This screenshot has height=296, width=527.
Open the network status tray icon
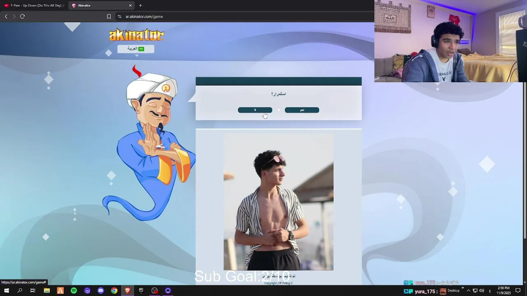coord(475,291)
